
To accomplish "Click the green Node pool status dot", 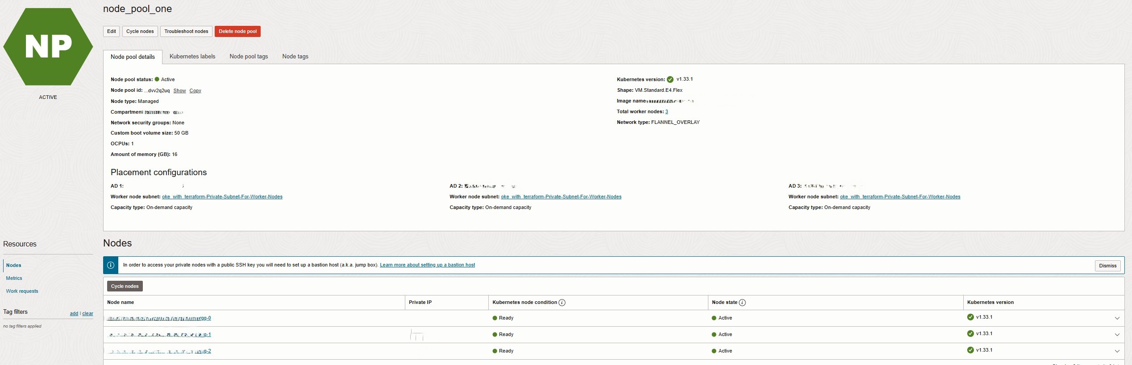I will 157,79.
